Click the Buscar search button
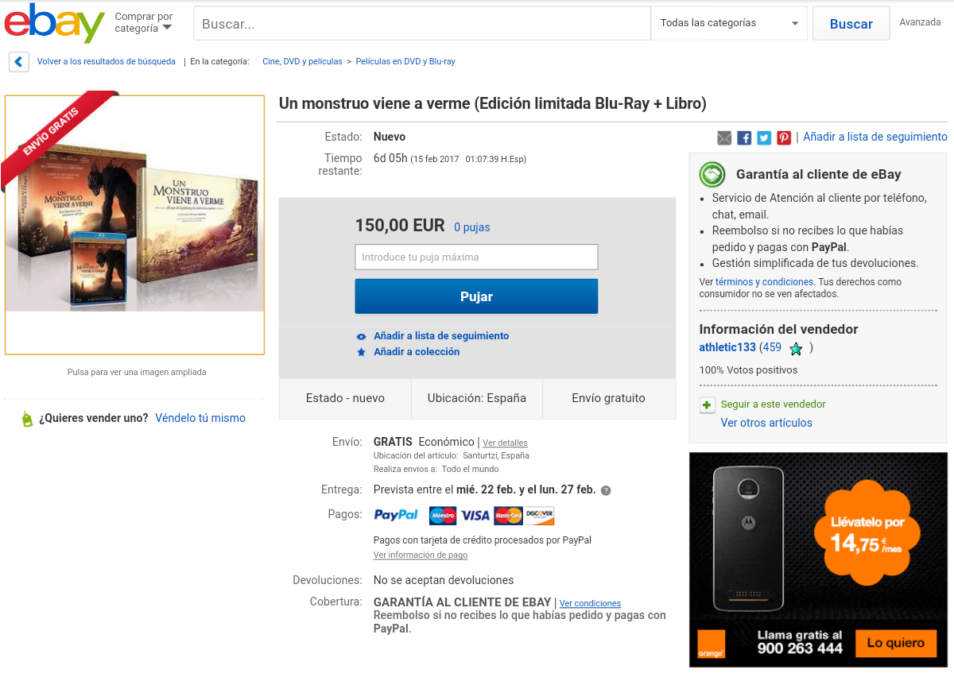The height and width of the screenshot is (681, 954). pyautogui.click(x=851, y=24)
